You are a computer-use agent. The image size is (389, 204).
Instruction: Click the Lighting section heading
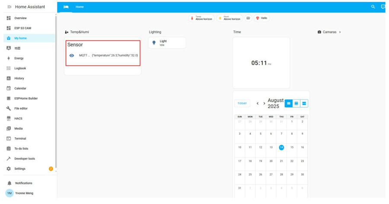(x=155, y=32)
